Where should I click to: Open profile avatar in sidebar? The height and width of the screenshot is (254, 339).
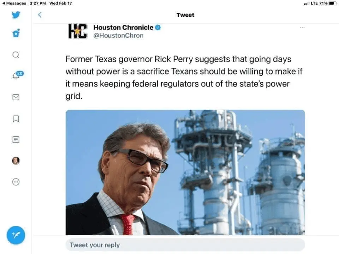[x=16, y=161]
